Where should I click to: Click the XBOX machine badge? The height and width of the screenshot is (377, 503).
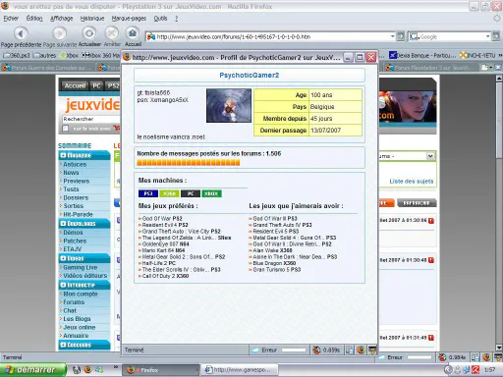(x=211, y=193)
